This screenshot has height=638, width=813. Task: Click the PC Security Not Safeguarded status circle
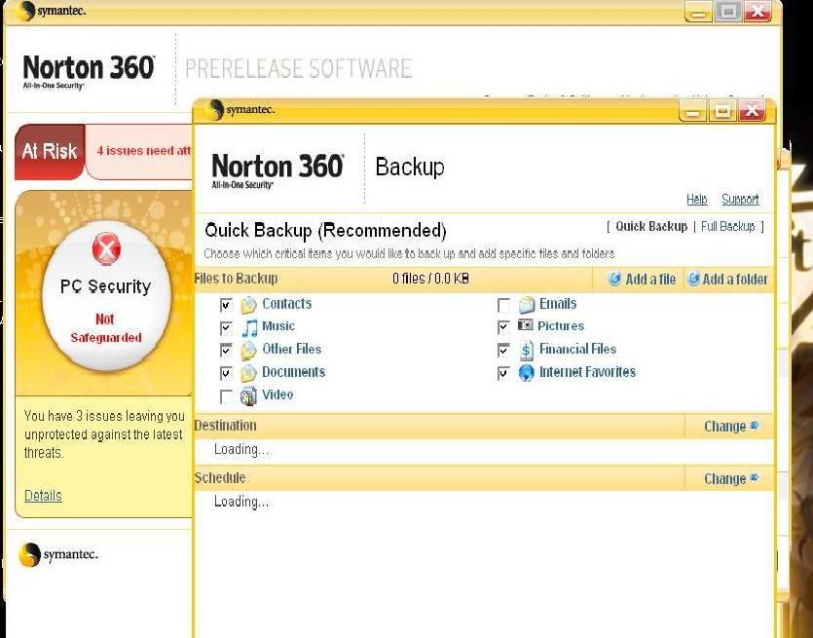pyautogui.click(x=106, y=296)
